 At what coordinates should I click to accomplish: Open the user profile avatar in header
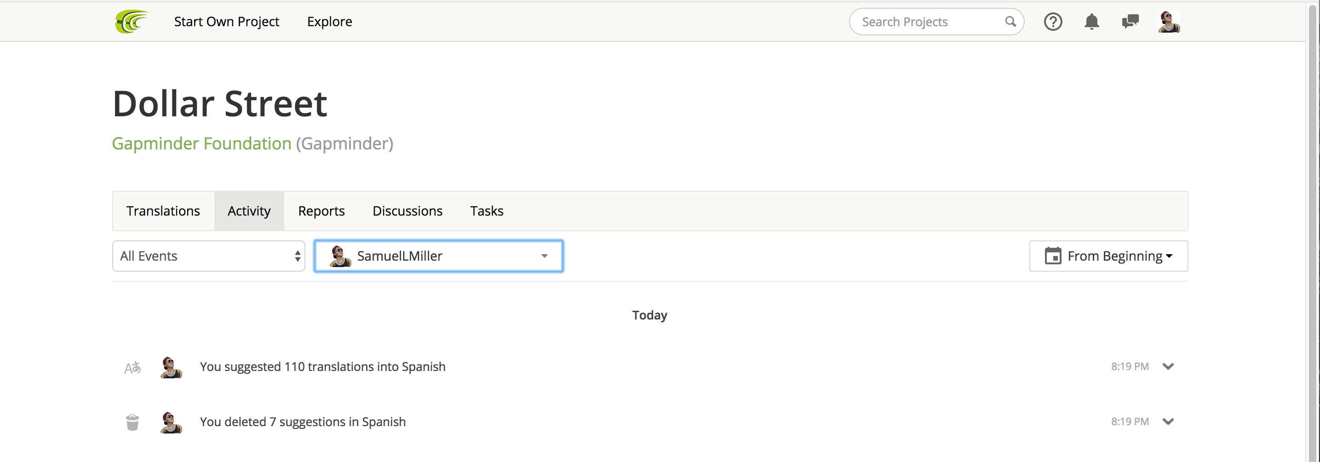pos(1169,22)
